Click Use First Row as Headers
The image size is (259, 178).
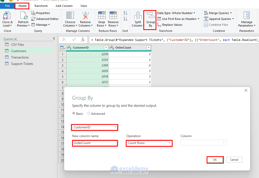coord(178,19)
